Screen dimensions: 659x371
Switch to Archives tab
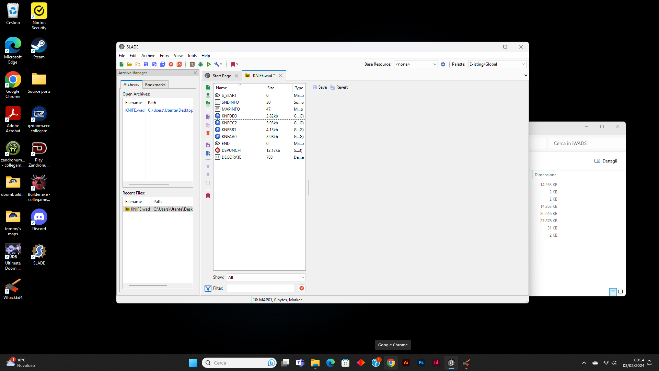131,84
